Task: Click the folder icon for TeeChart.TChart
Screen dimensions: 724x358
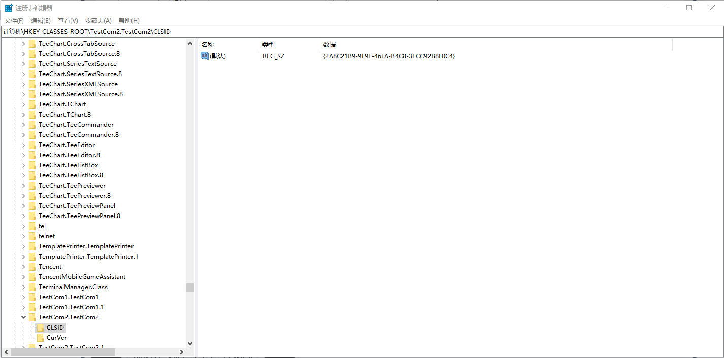Action: click(32, 104)
